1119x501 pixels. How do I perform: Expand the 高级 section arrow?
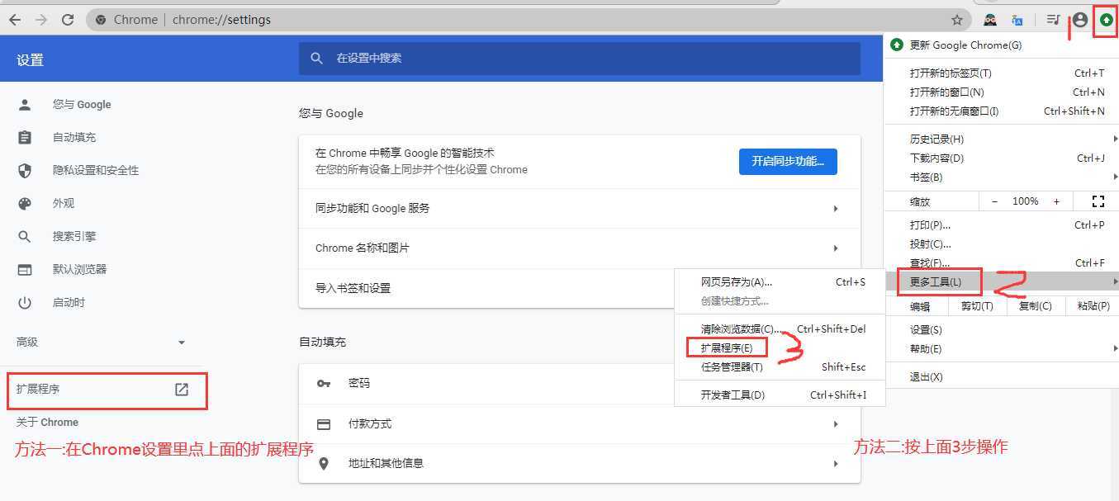click(182, 343)
